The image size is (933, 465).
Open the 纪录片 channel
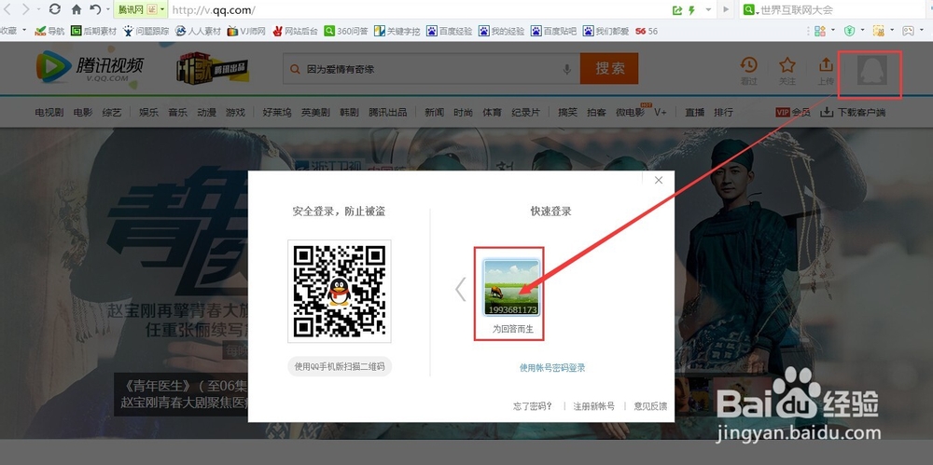point(525,112)
